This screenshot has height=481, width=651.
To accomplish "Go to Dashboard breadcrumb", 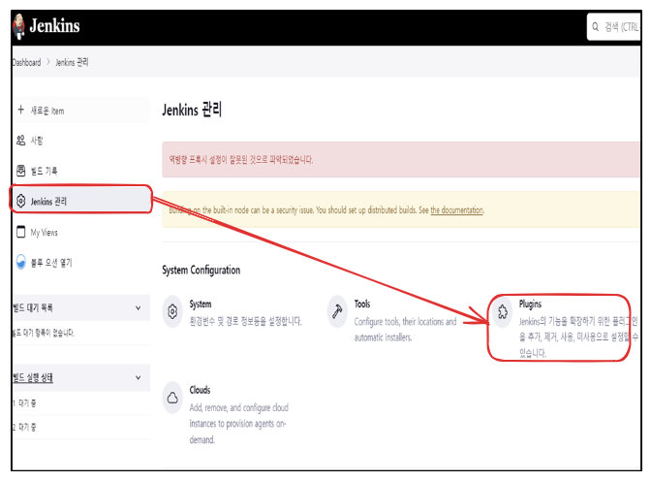I will (26, 63).
